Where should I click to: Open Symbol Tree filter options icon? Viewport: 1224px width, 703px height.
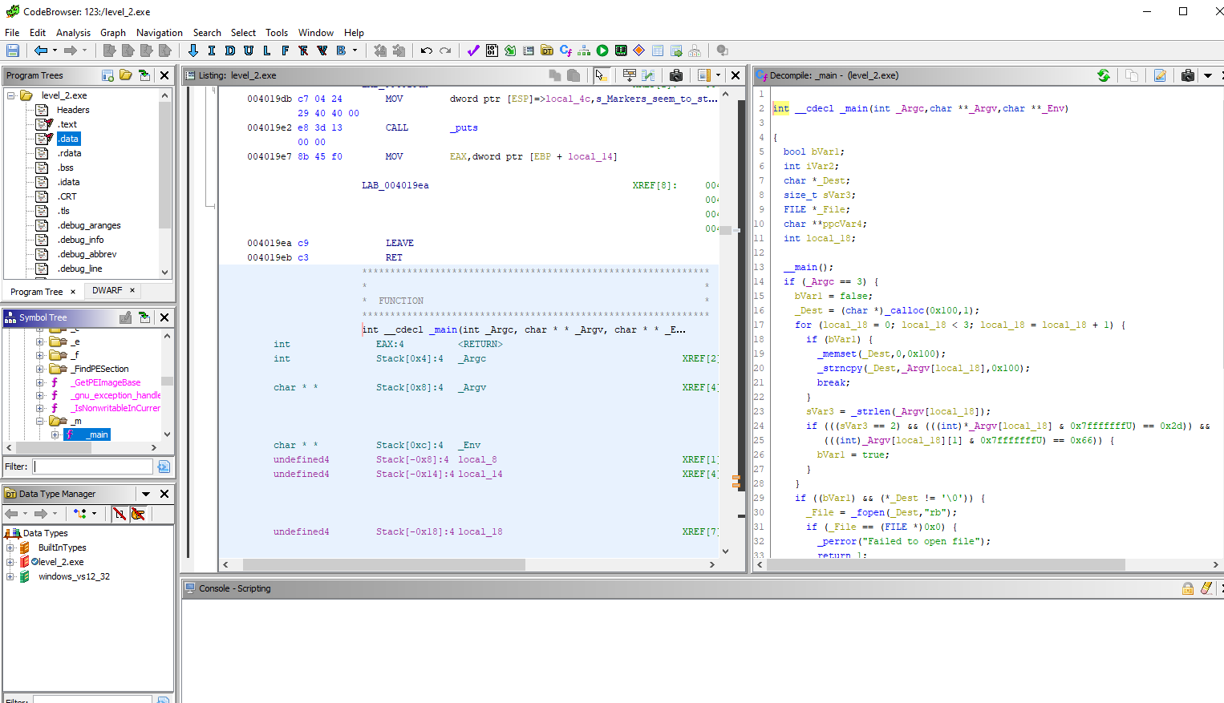point(164,467)
